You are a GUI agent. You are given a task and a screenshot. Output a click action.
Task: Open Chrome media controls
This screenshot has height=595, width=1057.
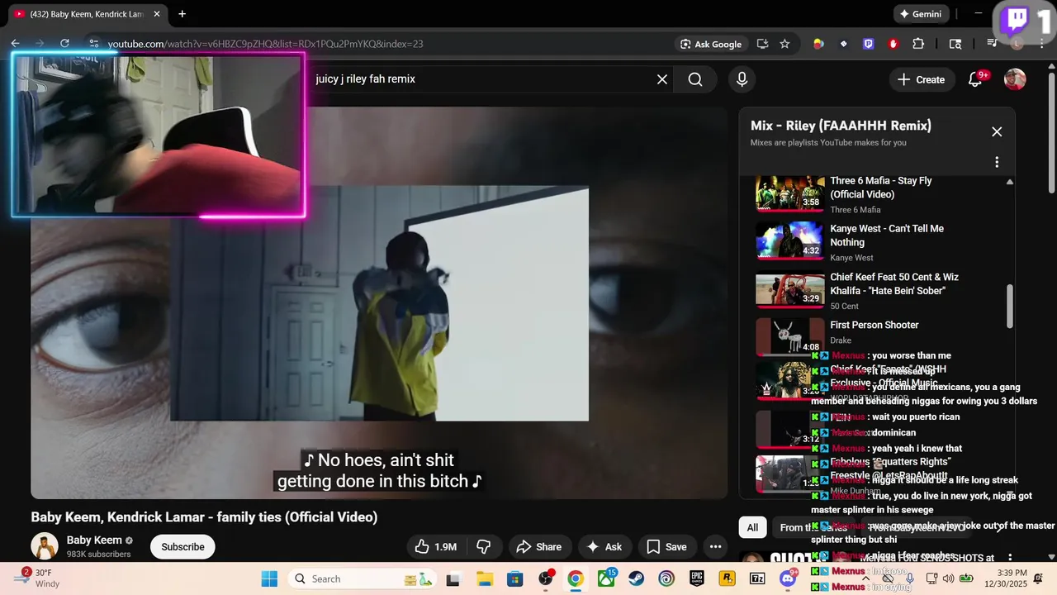993,44
